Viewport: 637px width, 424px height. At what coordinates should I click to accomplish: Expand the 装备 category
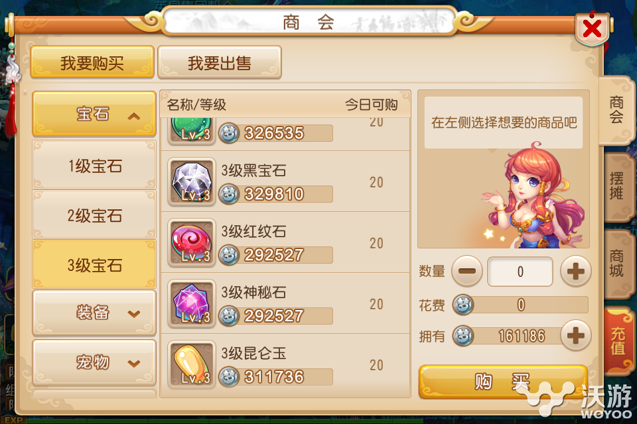click(x=94, y=313)
